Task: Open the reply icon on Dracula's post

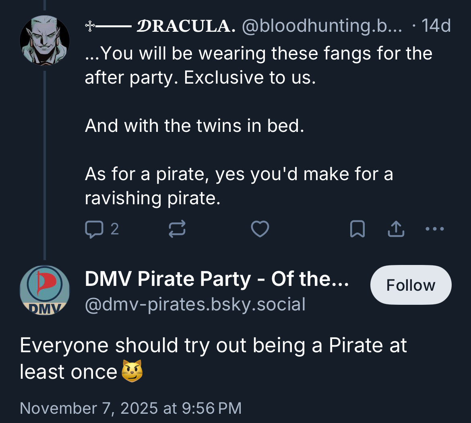Action: click(93, 229)
